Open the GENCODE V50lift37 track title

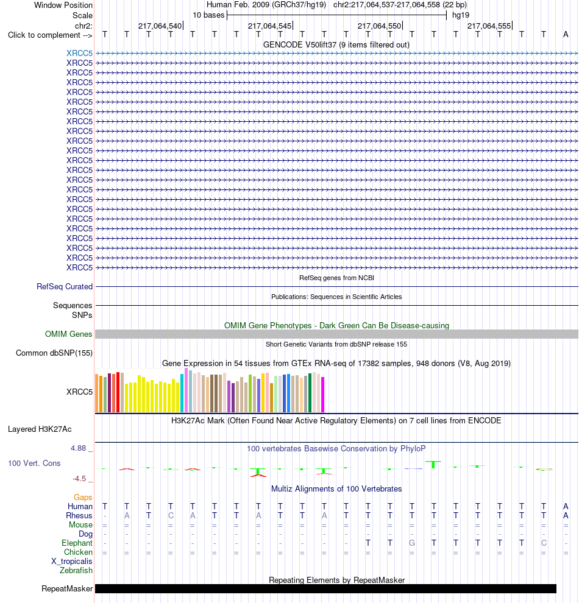coord(336,44)
